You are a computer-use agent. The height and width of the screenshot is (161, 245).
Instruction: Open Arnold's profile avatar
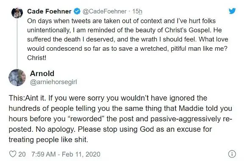click(17, 77)
